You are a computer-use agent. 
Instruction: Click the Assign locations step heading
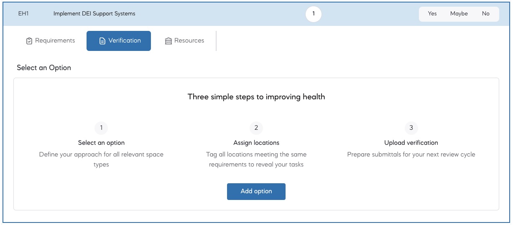click(x=256, y=143)
